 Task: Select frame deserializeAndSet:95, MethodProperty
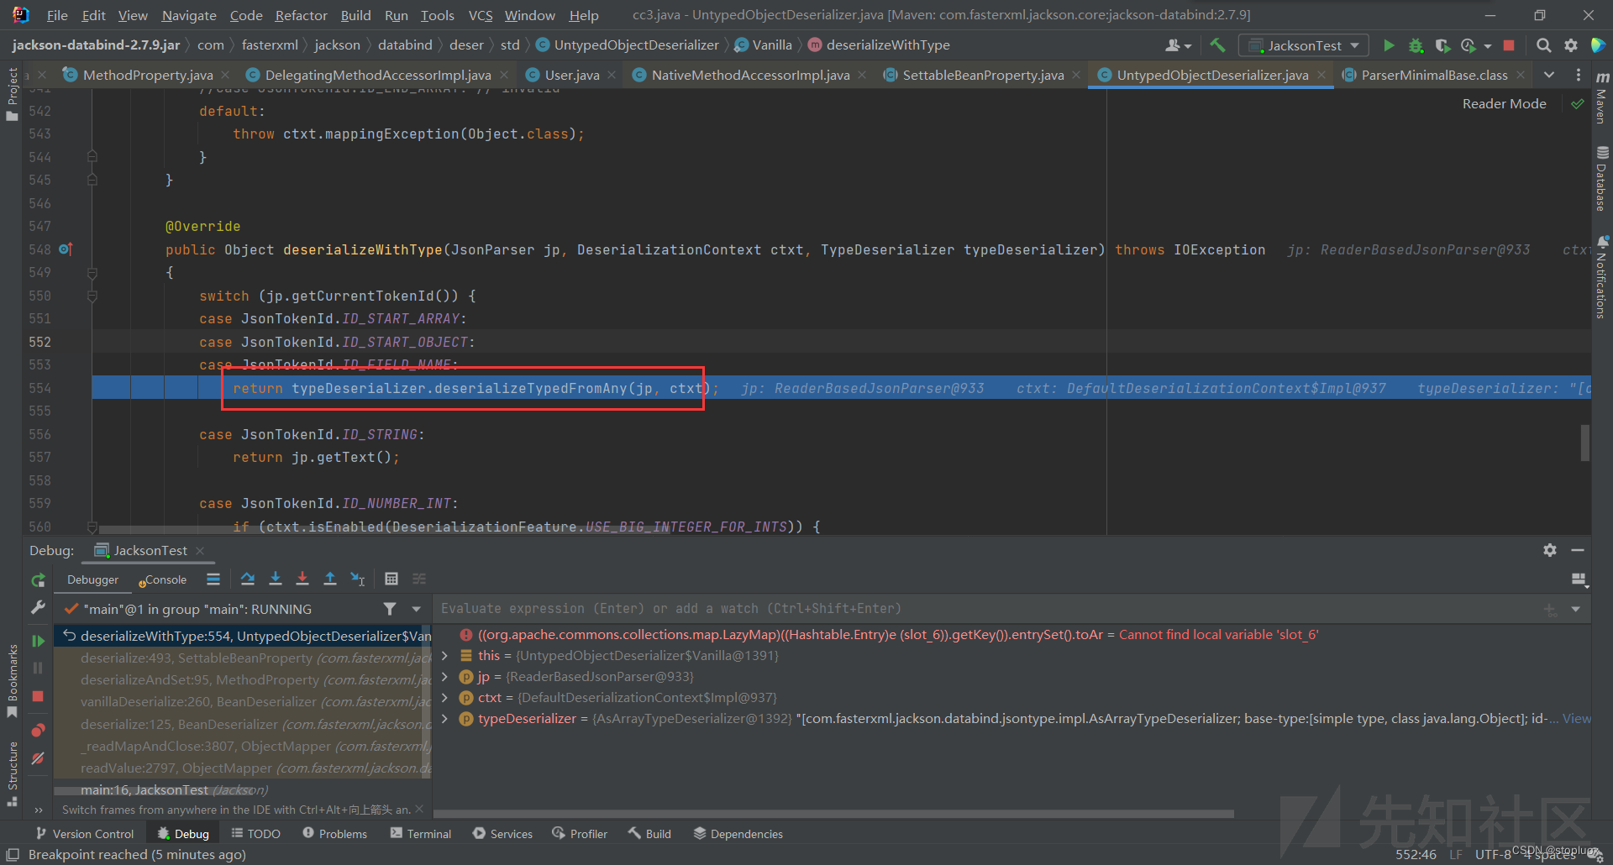[242, 680]
